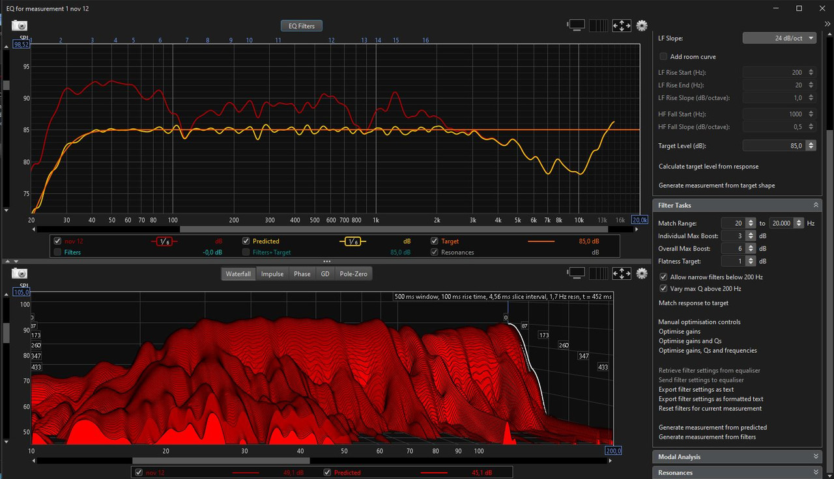The height and width of the screenshot is (479, 834).
Task: Click the Flatness Target stepper
Action: (x=751, y=262)
